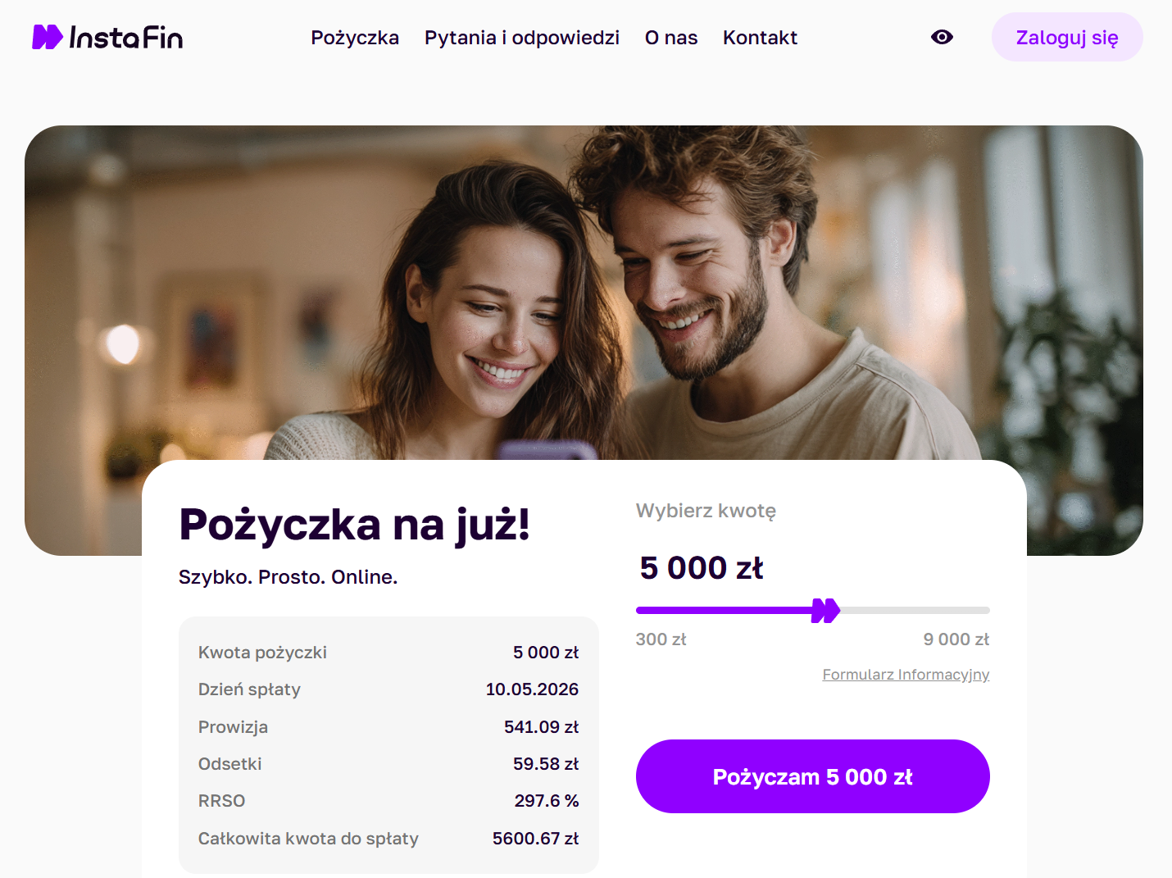Image resolution: width=1172 pixels, height=878 pixels.
Task: Open the Formularz Informacyjny link
Action: tap(906, 675)
